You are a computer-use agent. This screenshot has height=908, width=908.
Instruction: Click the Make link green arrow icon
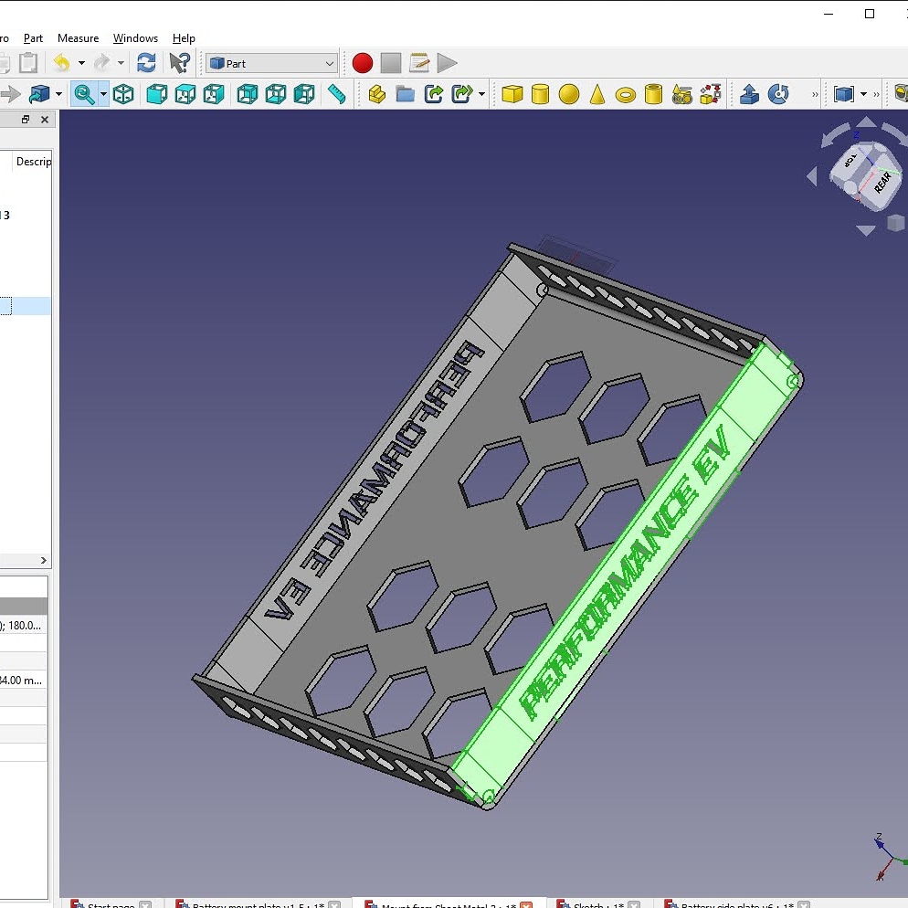click(x=434, y=94)
